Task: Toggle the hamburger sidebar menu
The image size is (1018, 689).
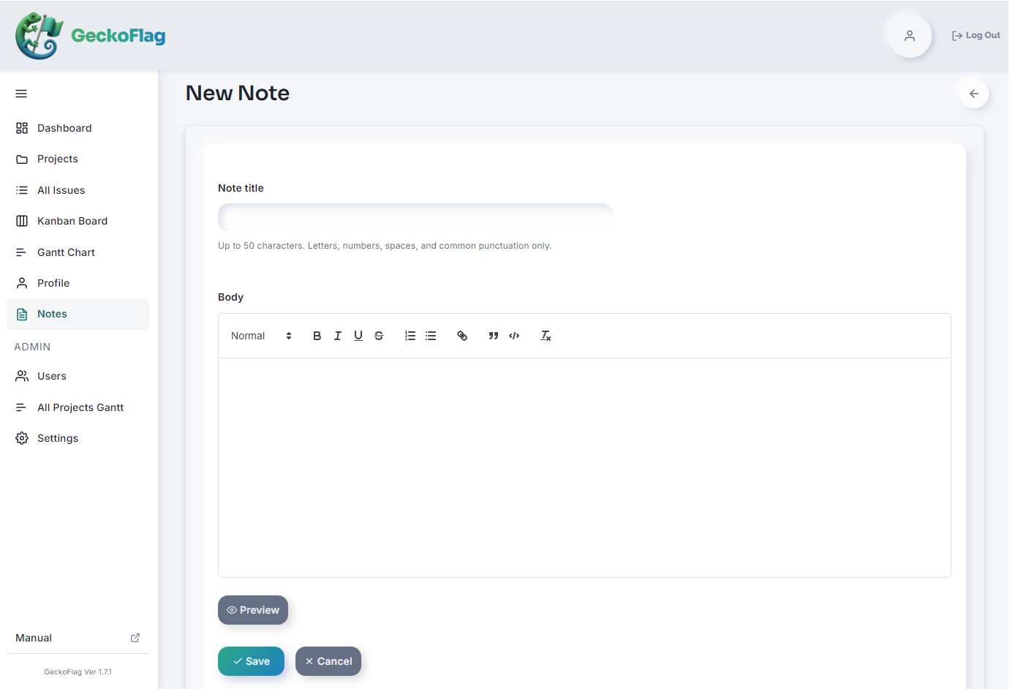Action: 21,94
